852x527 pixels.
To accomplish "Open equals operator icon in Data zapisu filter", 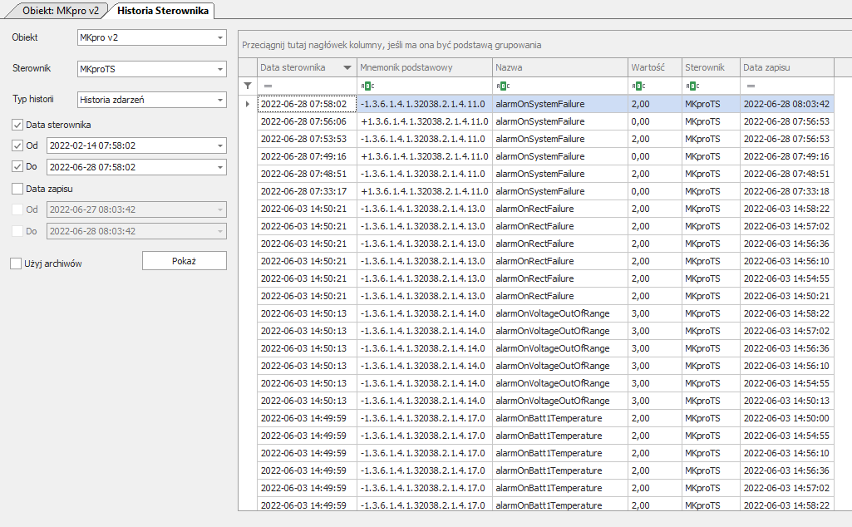I will tap(751, 86).
